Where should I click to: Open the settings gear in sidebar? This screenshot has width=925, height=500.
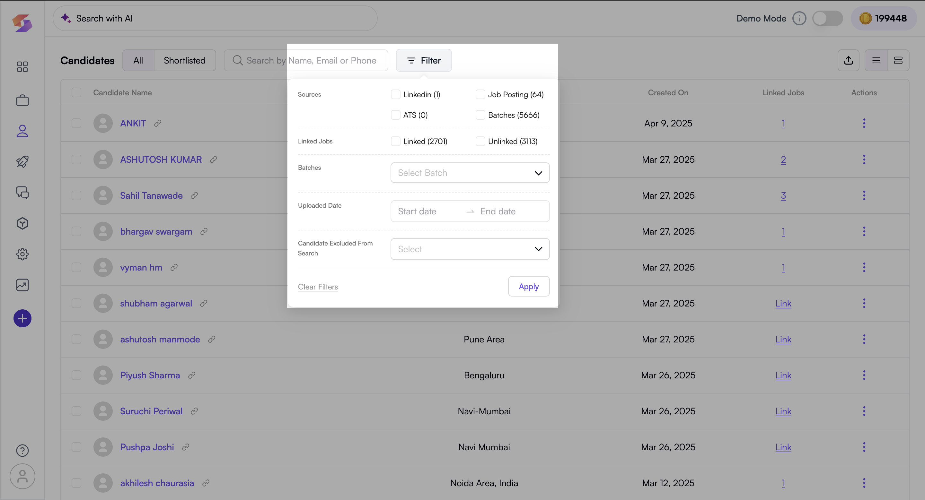coord(22,254)
